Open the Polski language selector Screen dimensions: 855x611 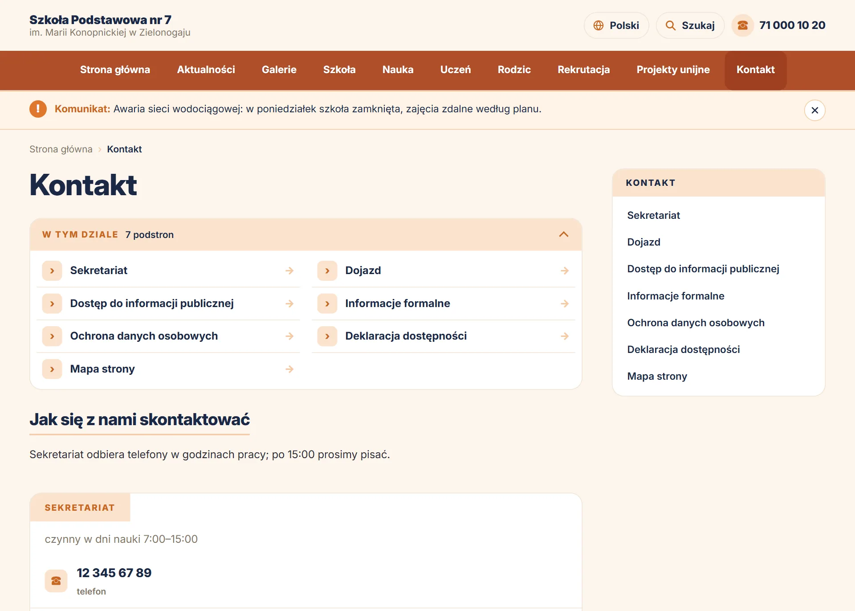(x=616, y=25)
